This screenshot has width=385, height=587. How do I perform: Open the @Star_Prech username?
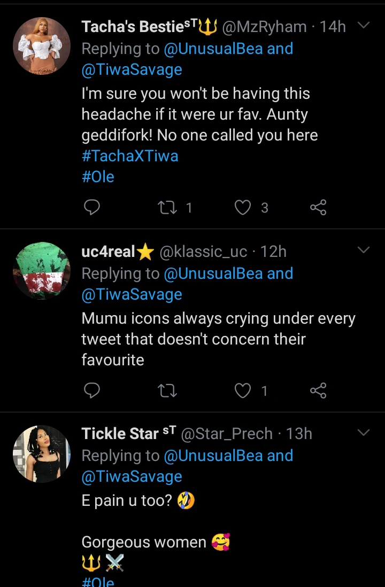click(x=227, y=434)
